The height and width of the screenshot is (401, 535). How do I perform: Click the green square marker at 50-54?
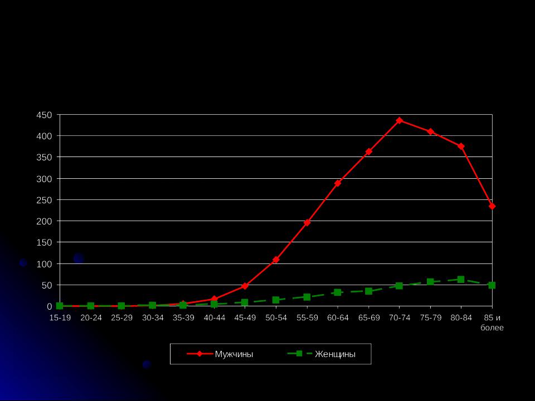coord(276,300)
